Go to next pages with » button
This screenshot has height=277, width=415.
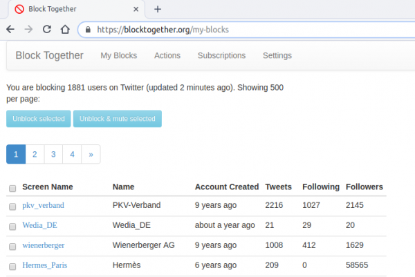pyautogui.click(x=91, y=155)
